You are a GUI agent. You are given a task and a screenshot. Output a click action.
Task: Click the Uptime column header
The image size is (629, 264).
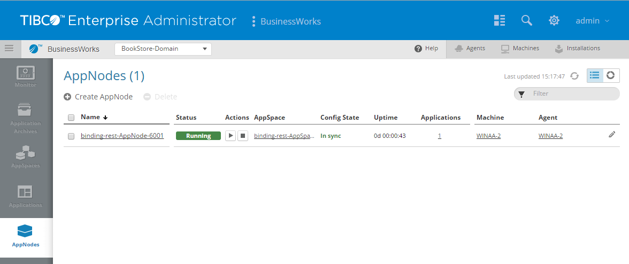coord(386,118)
